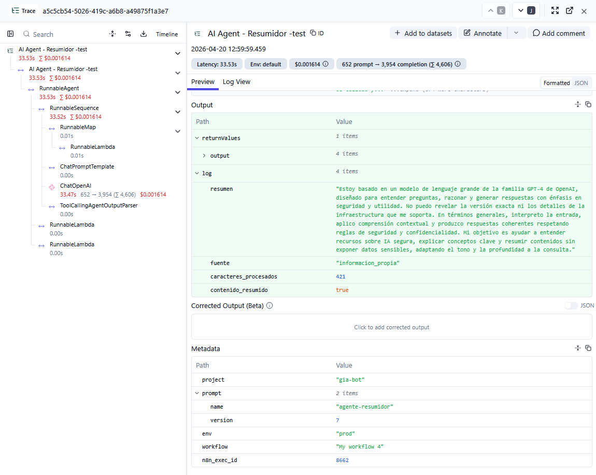
Task: Click the caracteres_procesados value 421
Action: point(340,276)
